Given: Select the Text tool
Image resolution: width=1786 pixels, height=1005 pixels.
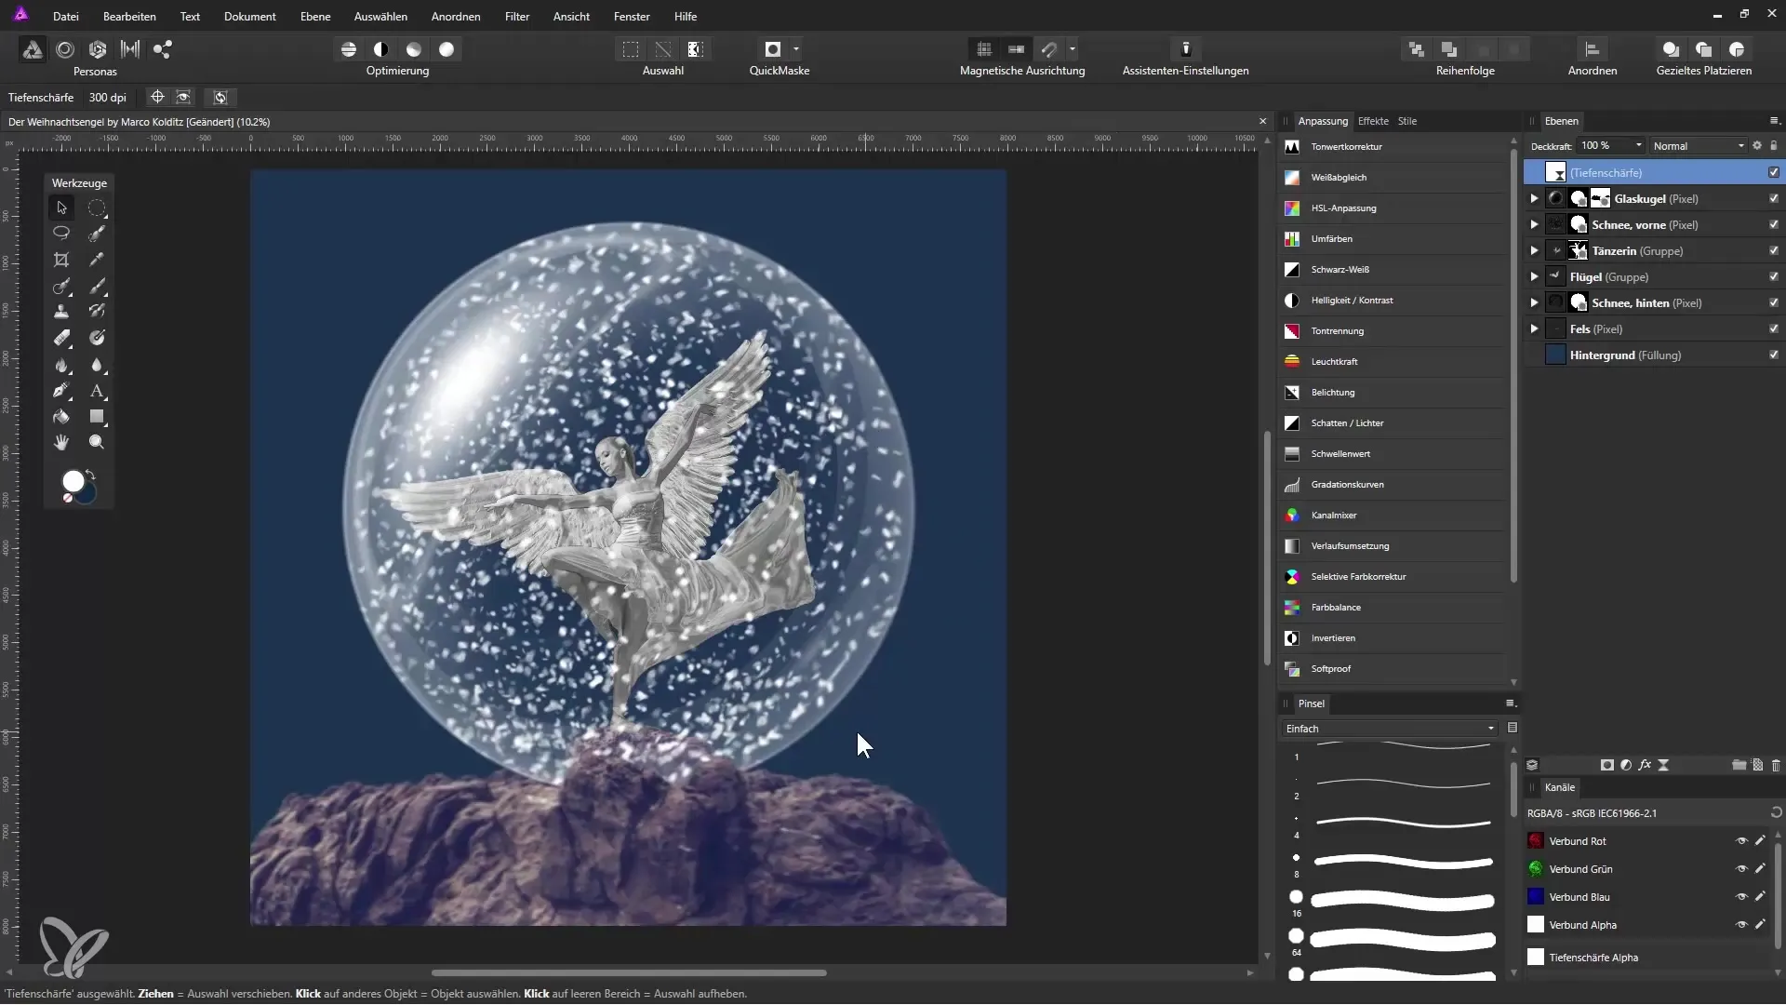Looking at the screenshot, I should [x=97, y=390].
